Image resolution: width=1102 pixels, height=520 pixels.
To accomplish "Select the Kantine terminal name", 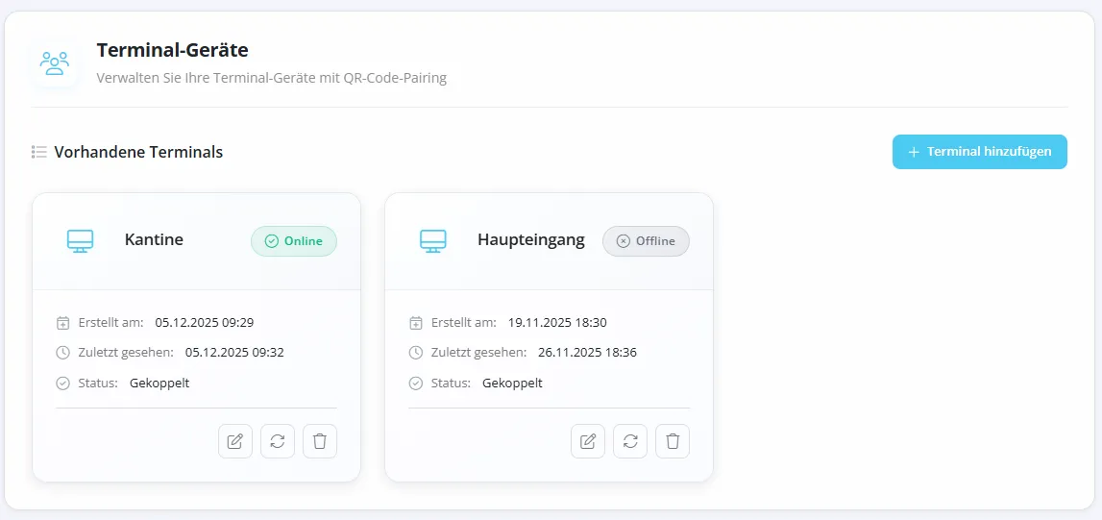I will point(154,240).
